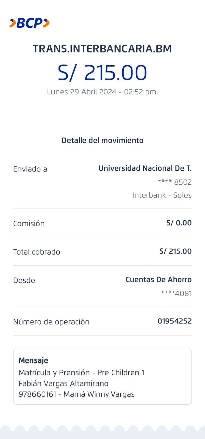Click the Fabián Vargas Altamirano name line
Screen dimensions: 205x439
(63, 384)
